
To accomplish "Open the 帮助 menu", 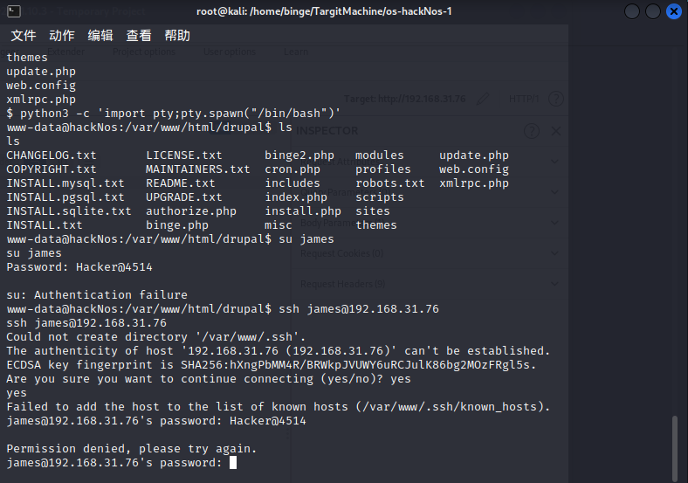I will 177,36.
